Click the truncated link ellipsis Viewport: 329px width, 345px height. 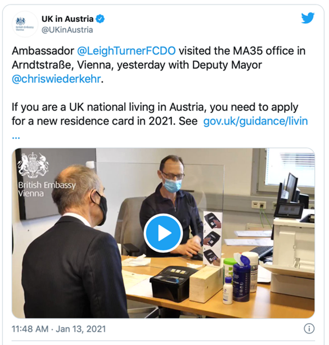click(16, 137)
